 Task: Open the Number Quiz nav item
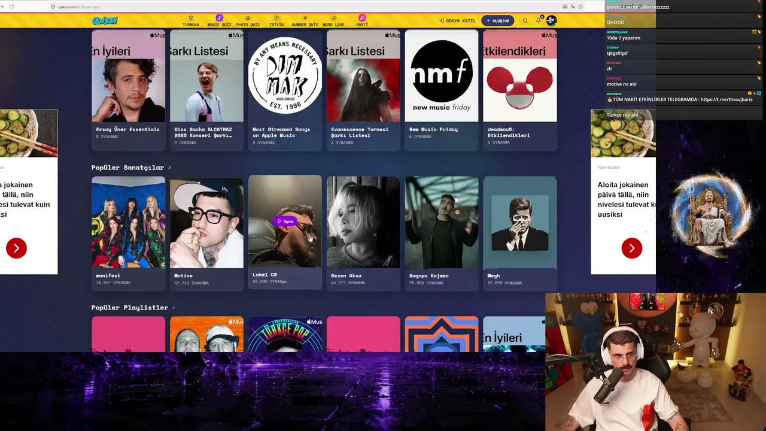(x=305, y=21)
